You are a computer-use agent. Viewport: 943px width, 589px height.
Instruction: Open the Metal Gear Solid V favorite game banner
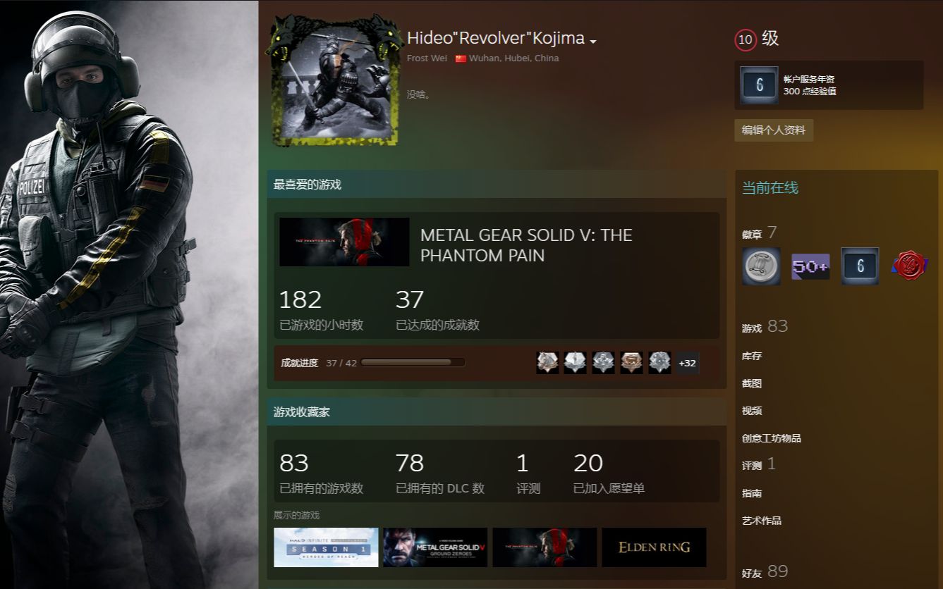pos(344,242)
